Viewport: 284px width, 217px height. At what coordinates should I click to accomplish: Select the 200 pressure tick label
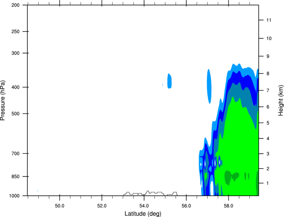click(15, 5)
